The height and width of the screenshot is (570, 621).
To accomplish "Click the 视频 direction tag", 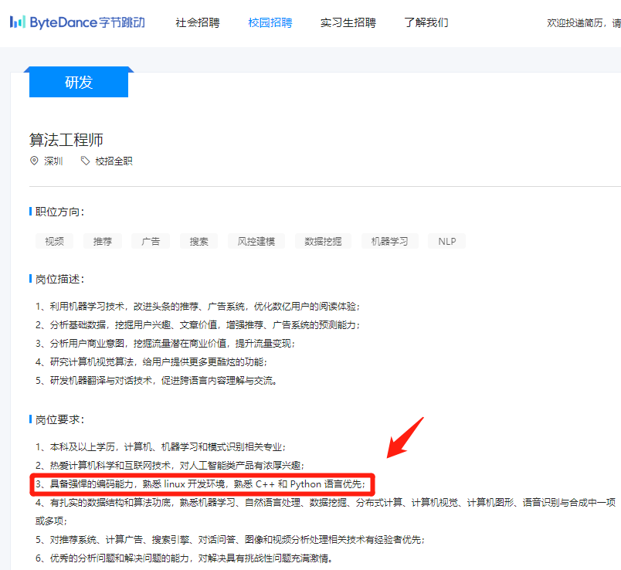I will pos(54,241).
